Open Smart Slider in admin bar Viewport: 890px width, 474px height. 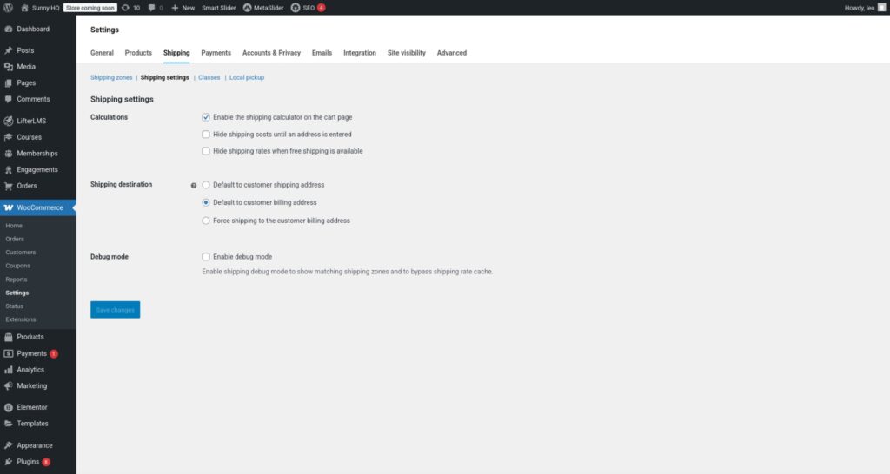click(x=218, y=8)
